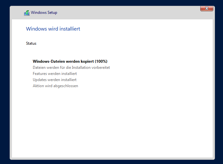
Task: Close the Windows Setup dialog
Action: [207, 9]
